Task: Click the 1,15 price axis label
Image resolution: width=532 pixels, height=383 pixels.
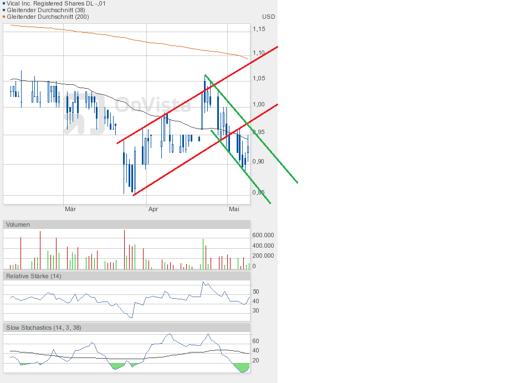Action: (259, 29)
